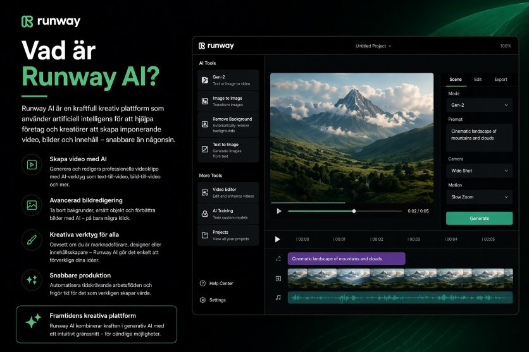Click the Image to Image icon
Viewport: 529px width, 352px height.
point(205,101)
